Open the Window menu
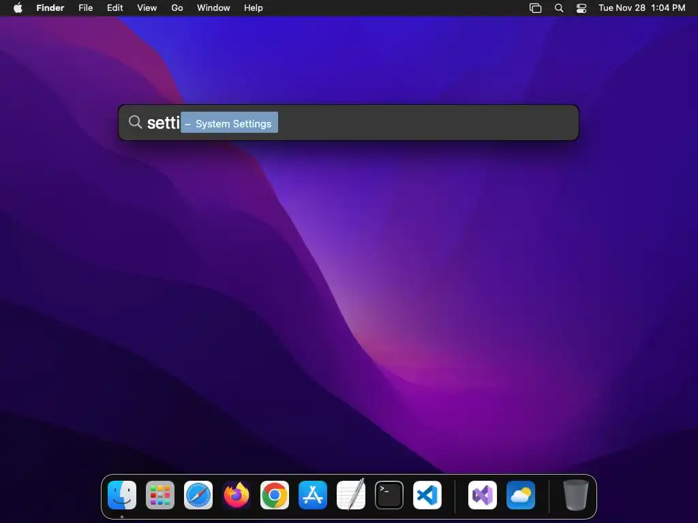The width and height of the screenshot is (698, 523). 213,8
